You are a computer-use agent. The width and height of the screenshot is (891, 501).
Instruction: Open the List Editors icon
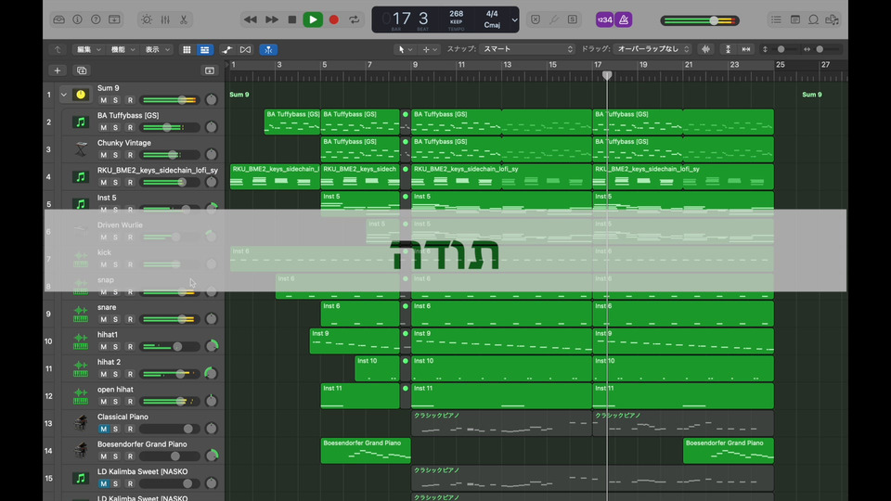coord(776,19)
